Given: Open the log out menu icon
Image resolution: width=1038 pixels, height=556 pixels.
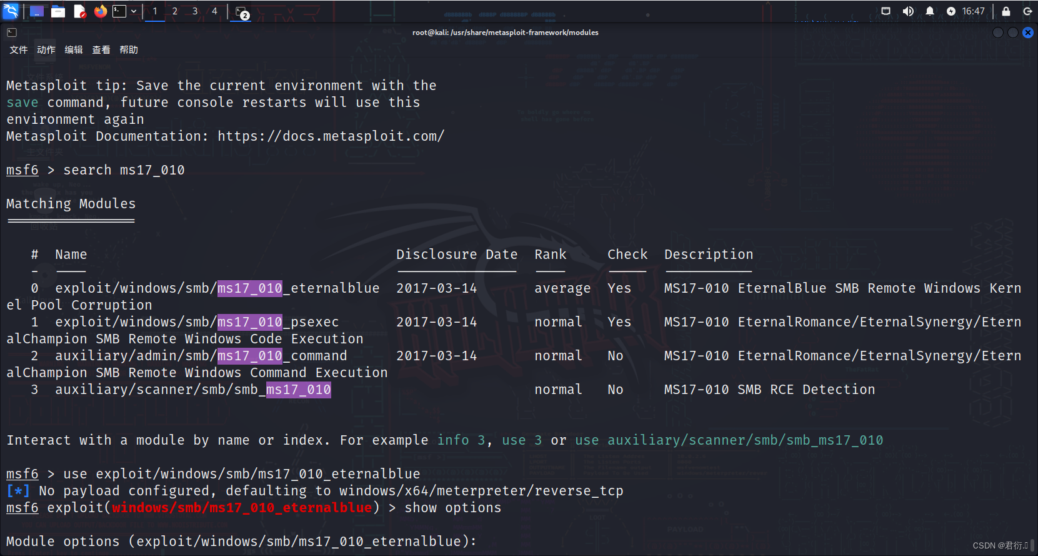Looking at the screenshot, I should coord(1027,11).
